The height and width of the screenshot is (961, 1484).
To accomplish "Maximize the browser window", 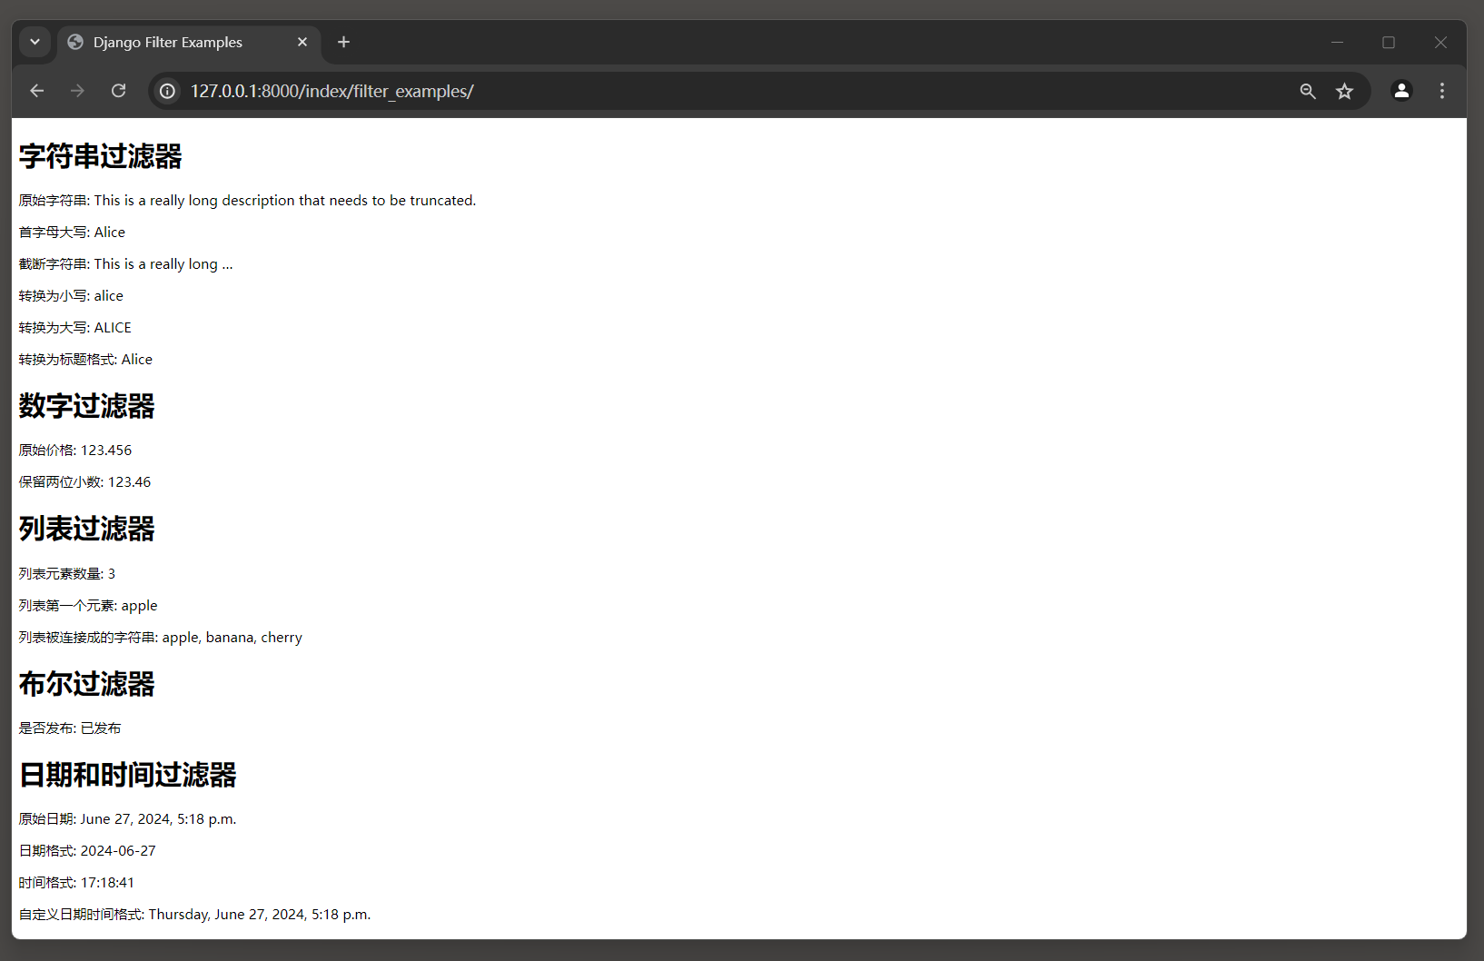I will (x=1389, y=42).
